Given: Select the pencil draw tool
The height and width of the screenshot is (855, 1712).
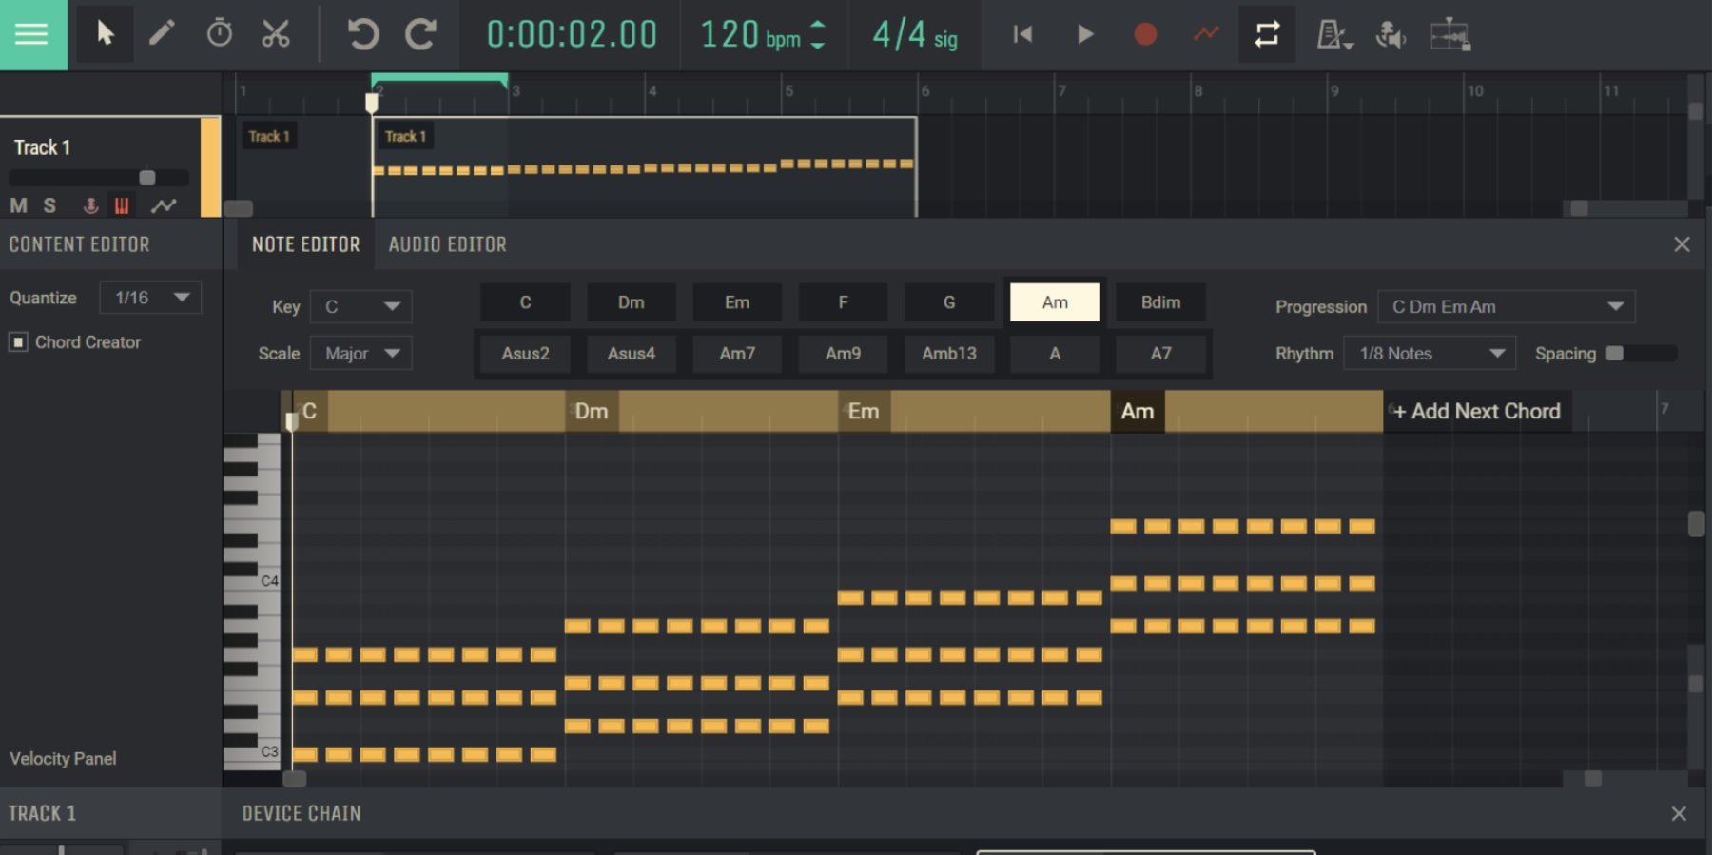Looking at the screenshot, I should pos(162,34).
